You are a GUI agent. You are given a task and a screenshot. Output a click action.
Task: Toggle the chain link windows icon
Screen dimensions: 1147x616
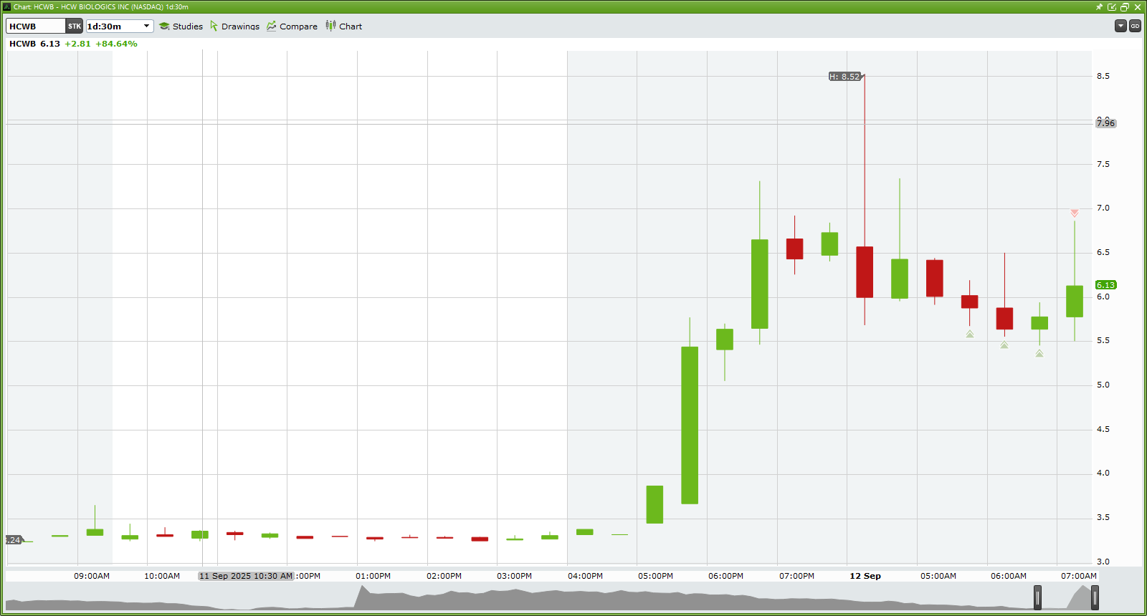click(x=1136, y=26)
